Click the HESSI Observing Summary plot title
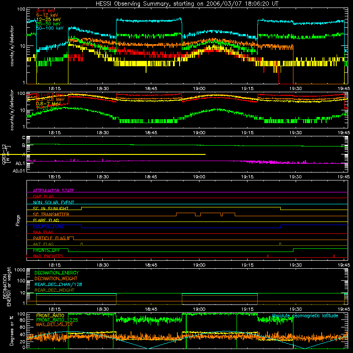The image size is (353, 353). coord(187,4)
